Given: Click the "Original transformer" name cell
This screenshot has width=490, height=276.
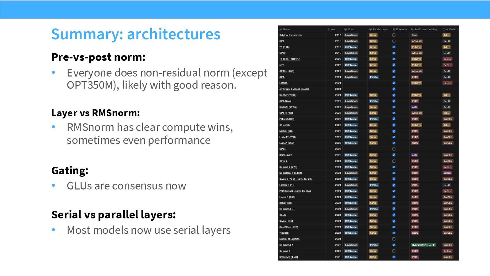Looking at the screenshot, I should [291, 35].
